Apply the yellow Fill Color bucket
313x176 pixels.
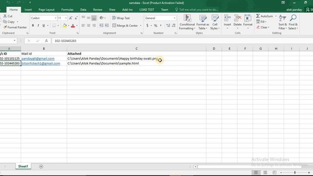click(65, 25)
